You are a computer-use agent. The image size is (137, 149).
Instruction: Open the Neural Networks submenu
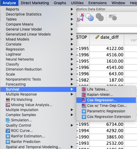coord(38,59)
